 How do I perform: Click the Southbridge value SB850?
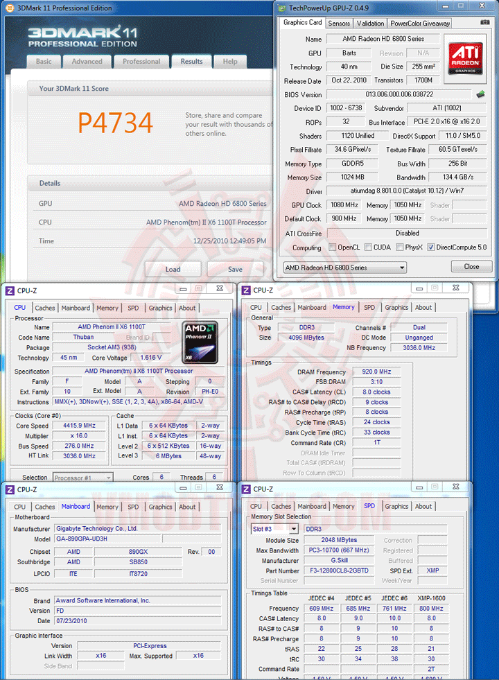pyautogui.click(x=139, y=562)
